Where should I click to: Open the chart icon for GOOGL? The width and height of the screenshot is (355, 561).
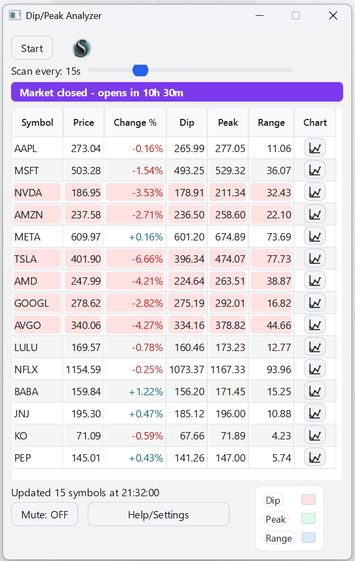click(x=315, y=303)
